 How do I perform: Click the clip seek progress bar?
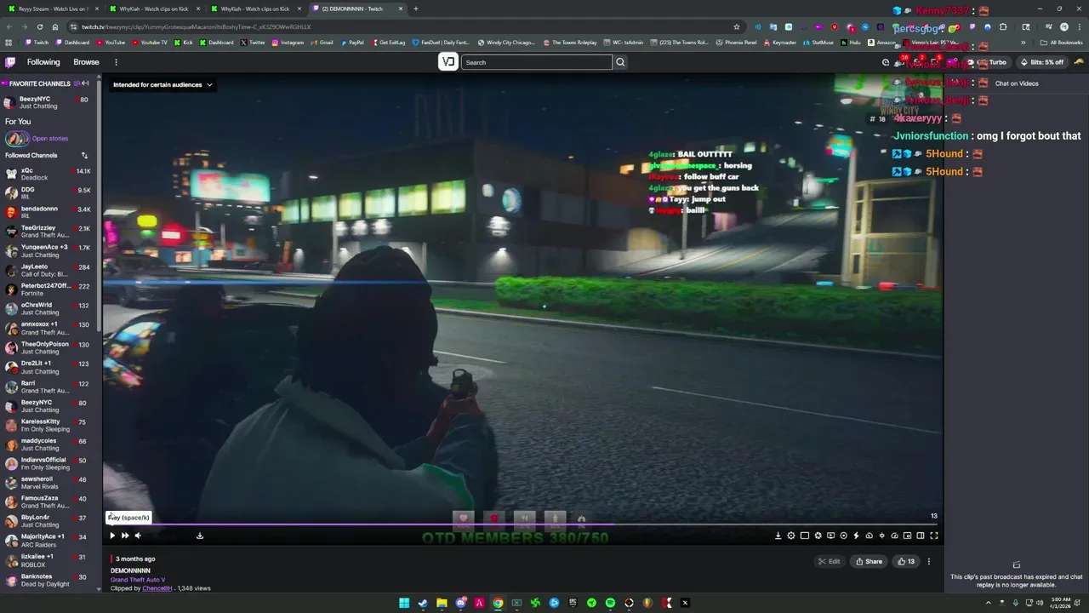(522, 525)
